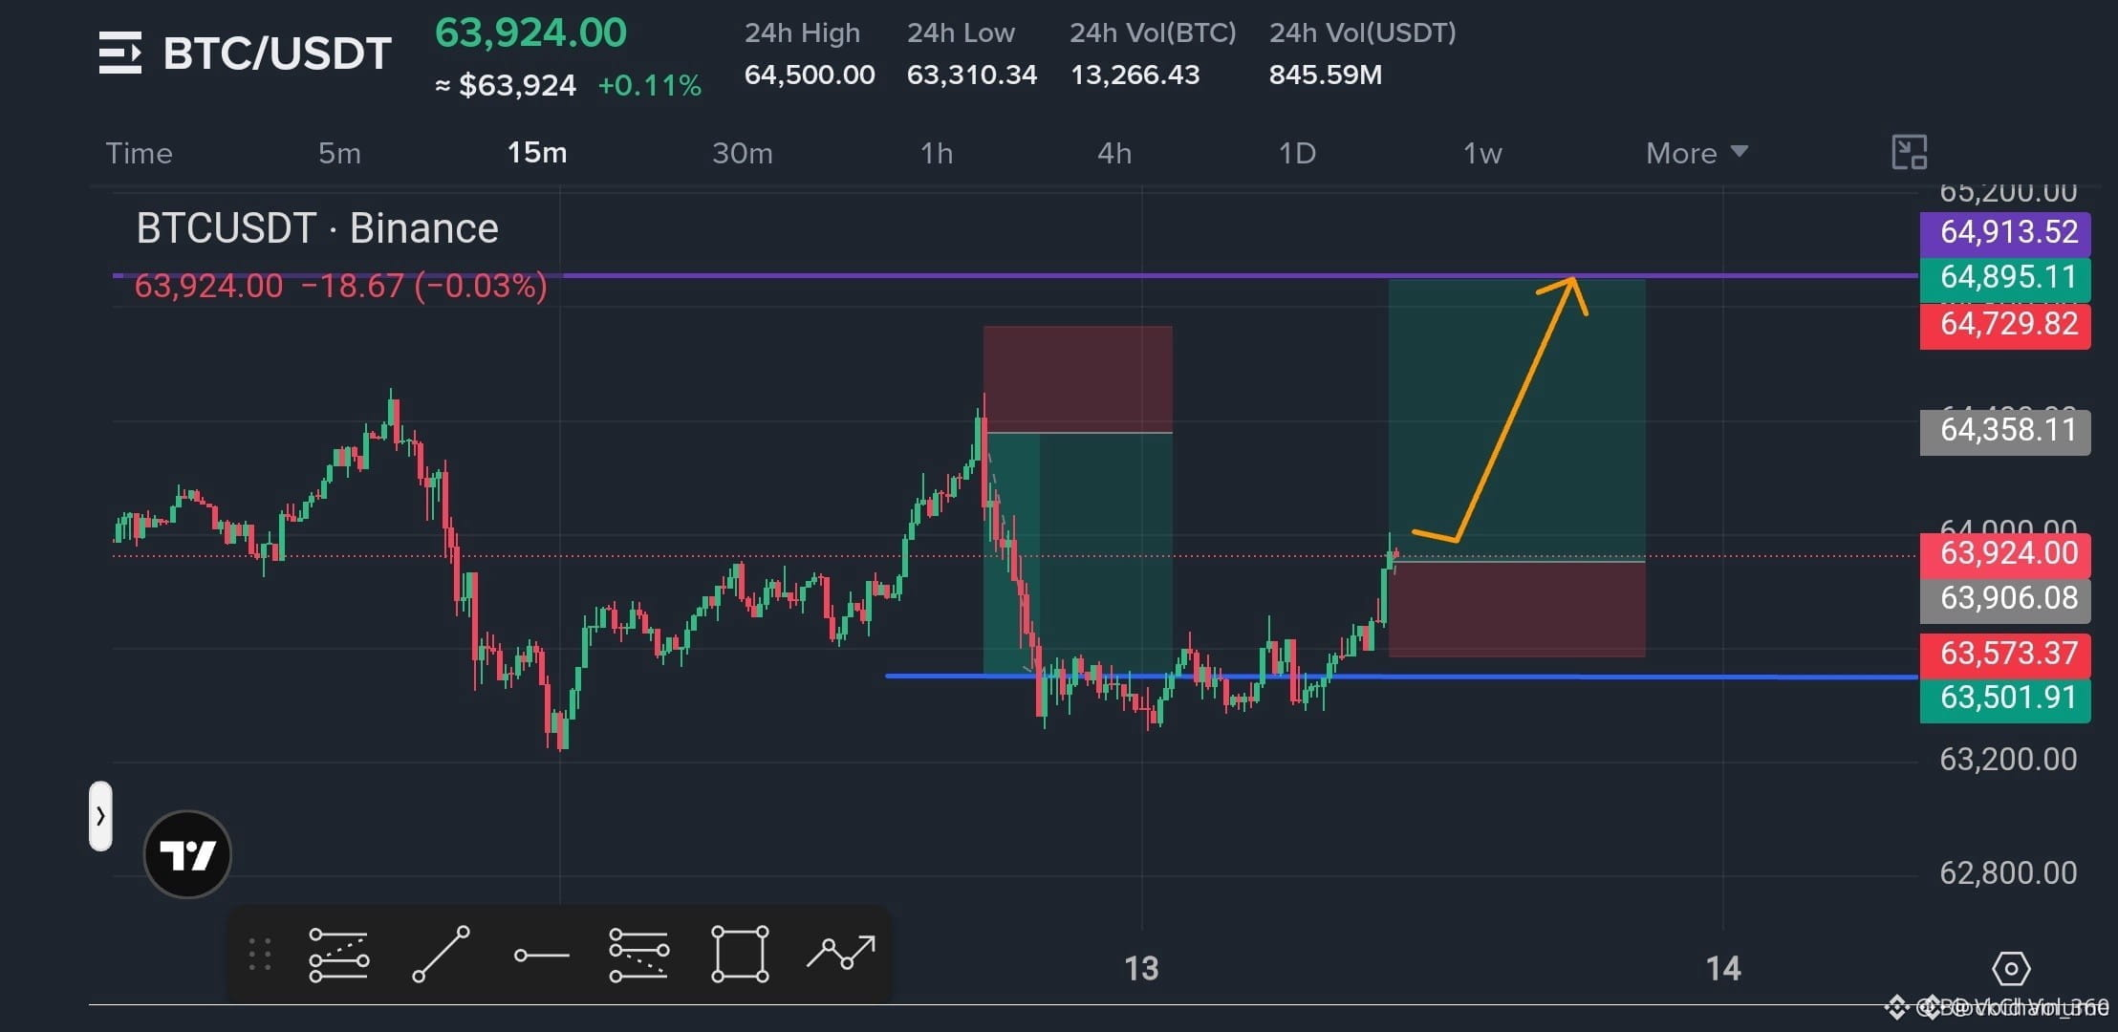2118x1032 pixels.
Task: Click the green 64,895.11 price label
Action: (2005, 278)
